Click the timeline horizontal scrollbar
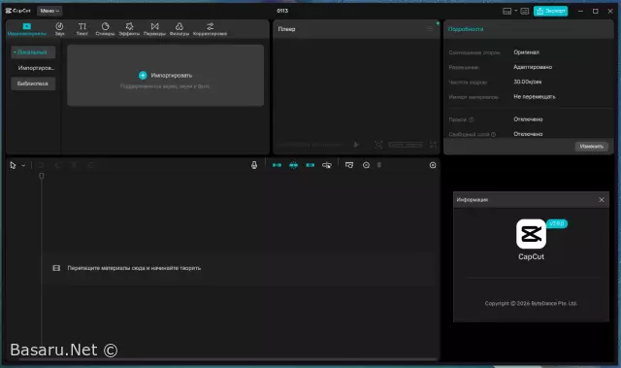This screenshot has width=621, height=368. 228,359
